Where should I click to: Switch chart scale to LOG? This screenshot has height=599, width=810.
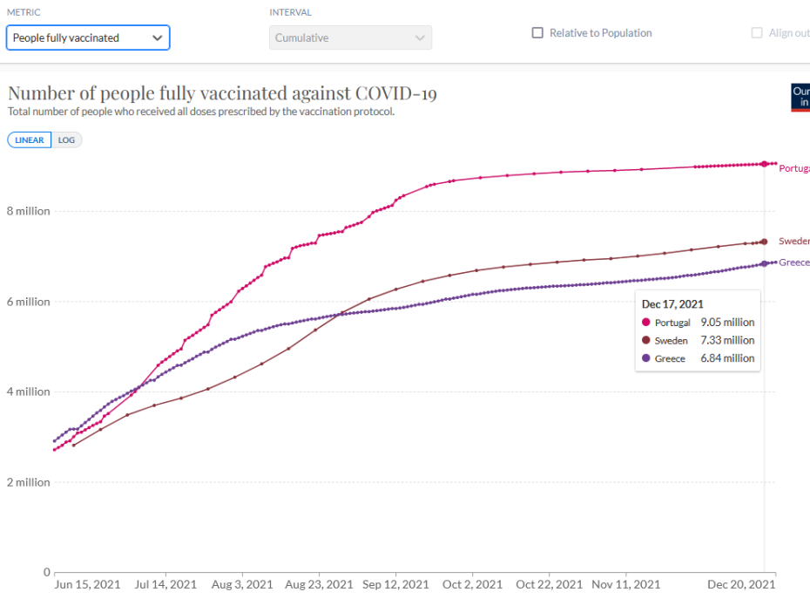pos(67,140)
